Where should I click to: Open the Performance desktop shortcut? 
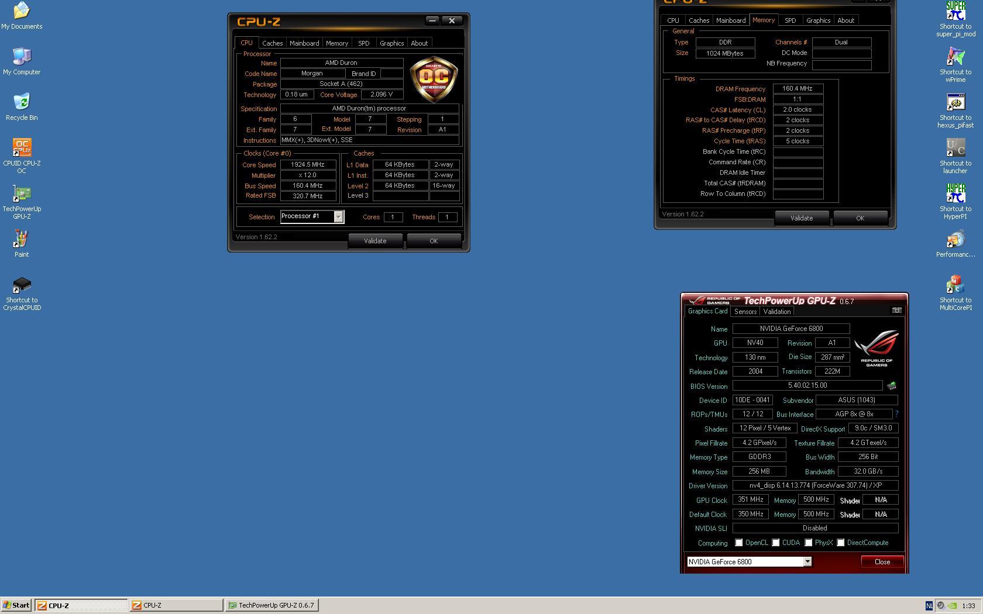click(955, 243)
